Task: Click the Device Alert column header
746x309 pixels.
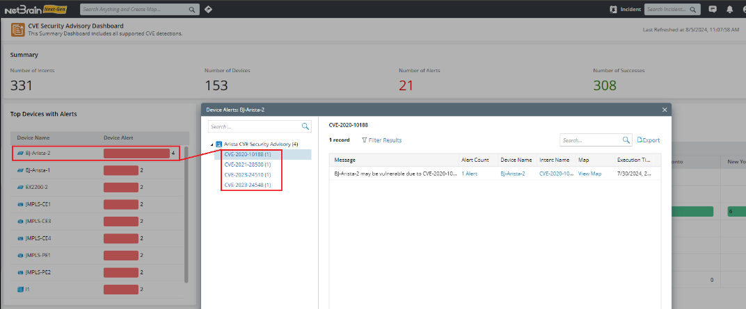Action: tap(118, 137)
